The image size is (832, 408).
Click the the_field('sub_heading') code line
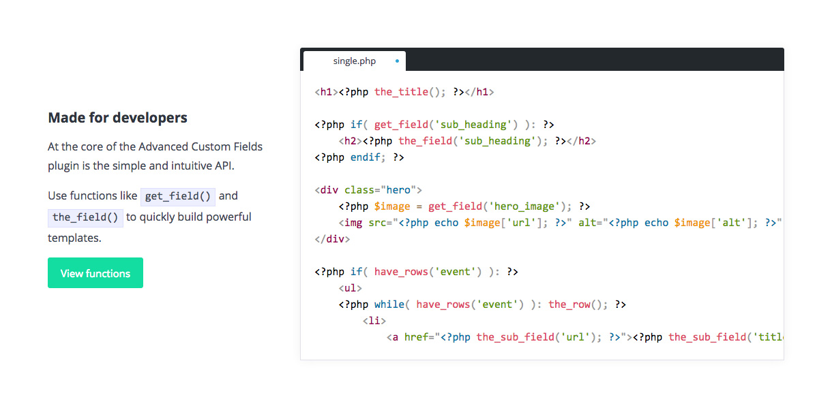pos(467,141)
